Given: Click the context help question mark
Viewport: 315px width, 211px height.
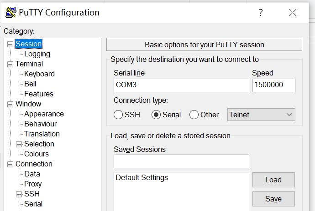Looking at the screenshot, I should click(261, 13).
